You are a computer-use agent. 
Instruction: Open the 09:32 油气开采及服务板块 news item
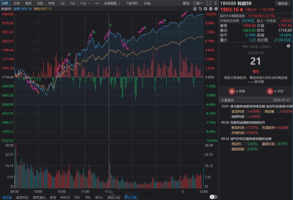point(246,139)
